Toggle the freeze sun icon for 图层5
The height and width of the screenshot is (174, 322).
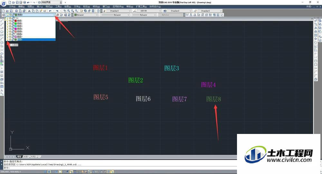pyautogui.click(x=10, y=31)
